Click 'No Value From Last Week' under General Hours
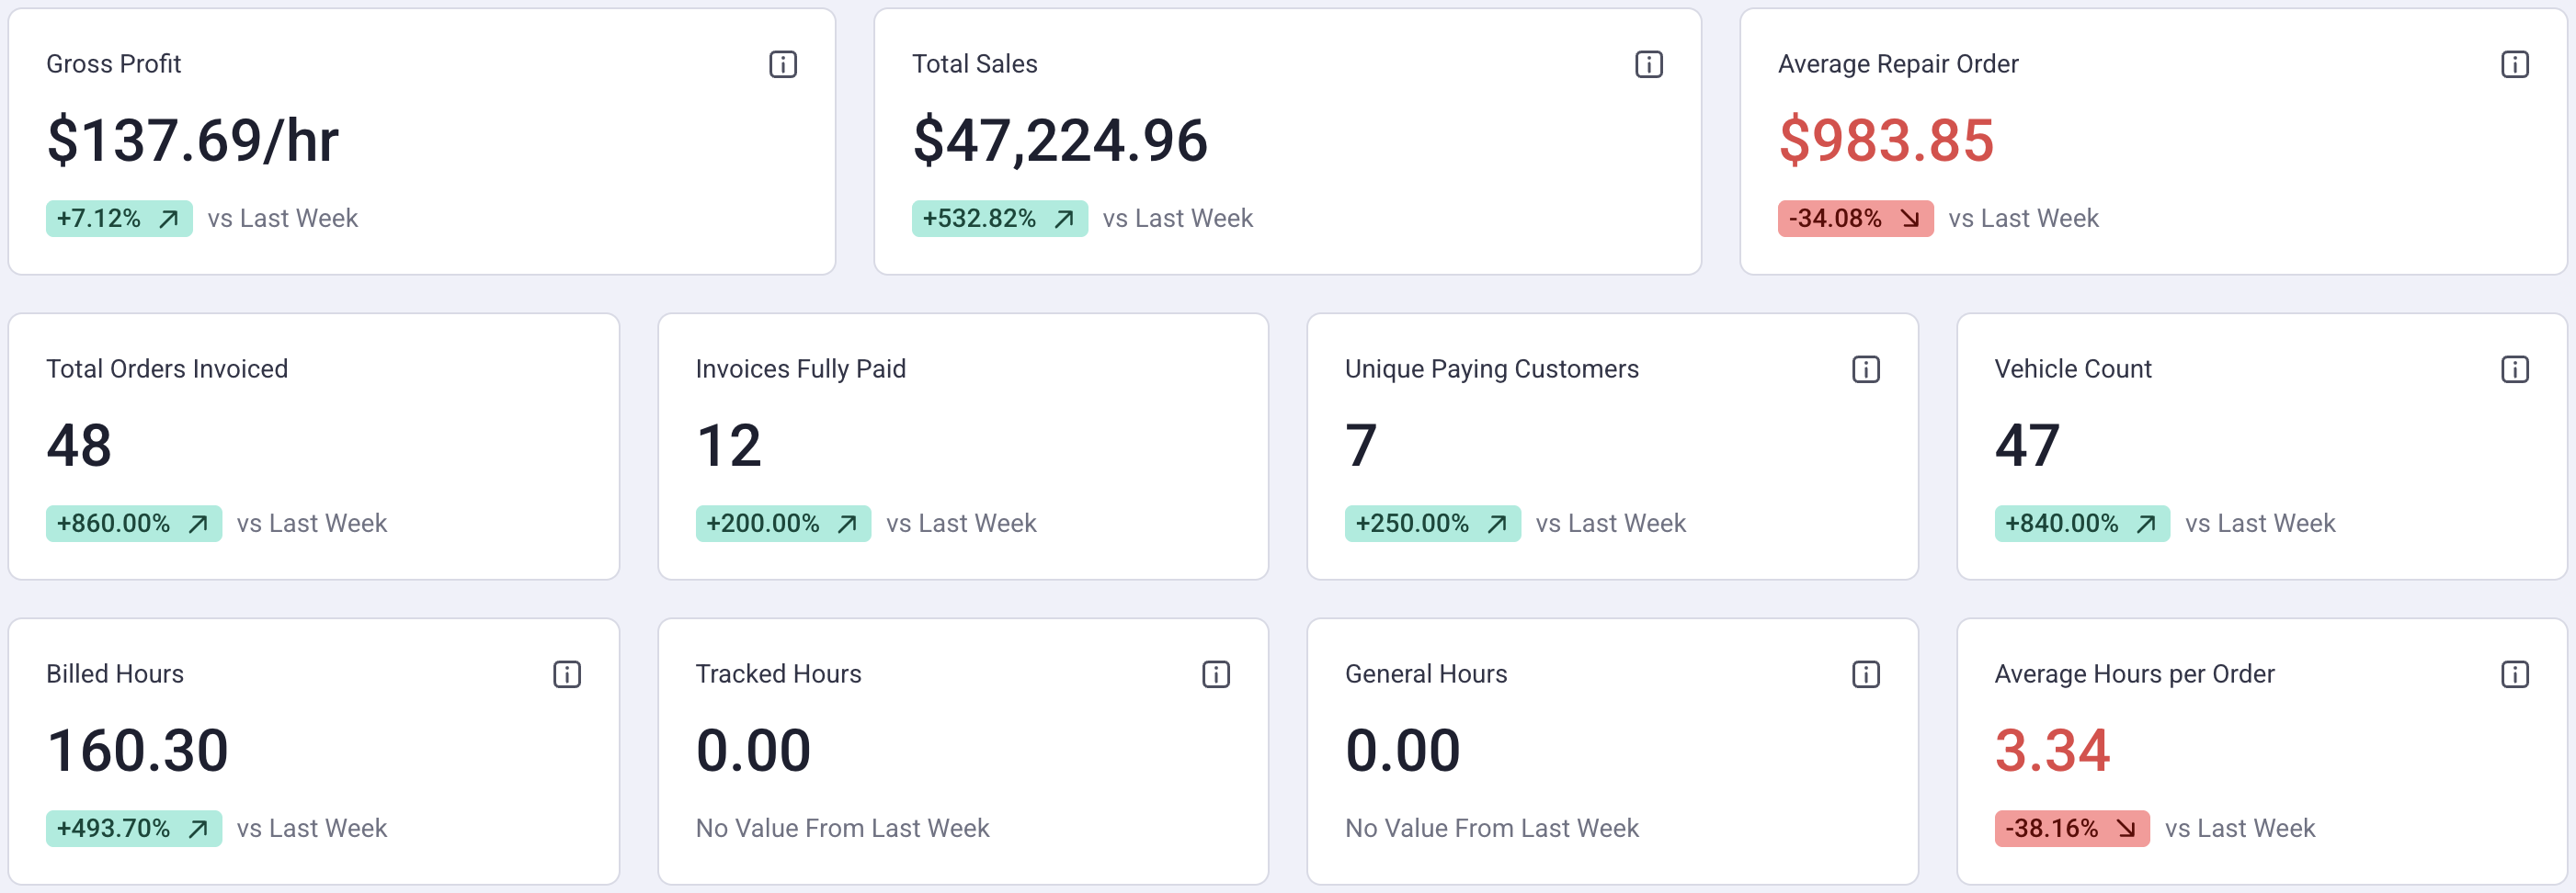The image size is (2576, 893). [x=1492, y=828]
